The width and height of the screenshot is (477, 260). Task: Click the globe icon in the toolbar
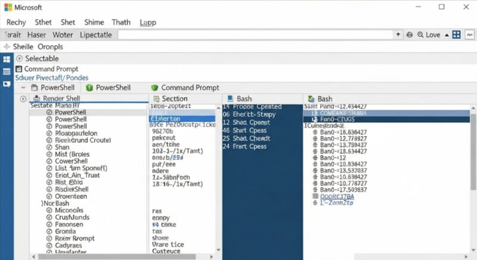(x=410, y=35)
